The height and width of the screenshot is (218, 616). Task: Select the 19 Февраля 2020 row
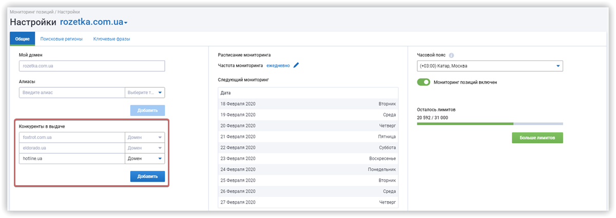(308, 114)
